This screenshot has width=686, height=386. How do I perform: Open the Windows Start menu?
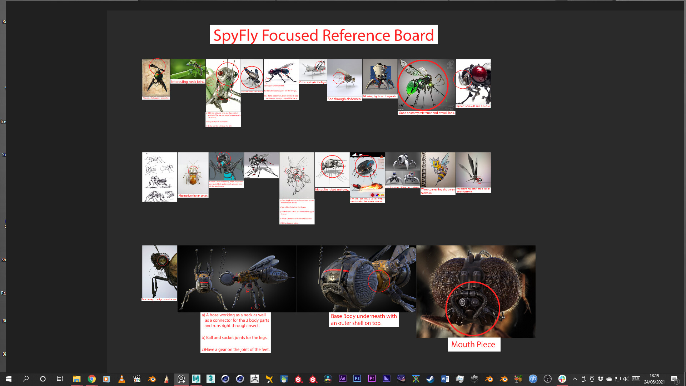(x=9, y=380)
